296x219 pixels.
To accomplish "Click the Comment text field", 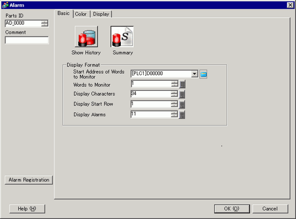I will [27, 40].
